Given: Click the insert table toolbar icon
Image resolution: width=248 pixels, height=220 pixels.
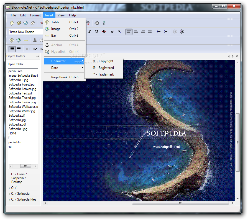Looking at the screenshot, I should (x=12, y=41).
